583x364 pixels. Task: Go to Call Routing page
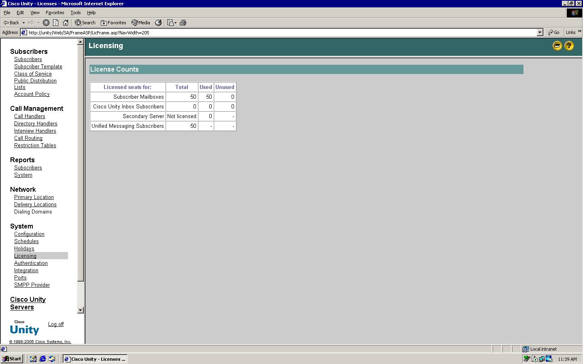point(28,138)
